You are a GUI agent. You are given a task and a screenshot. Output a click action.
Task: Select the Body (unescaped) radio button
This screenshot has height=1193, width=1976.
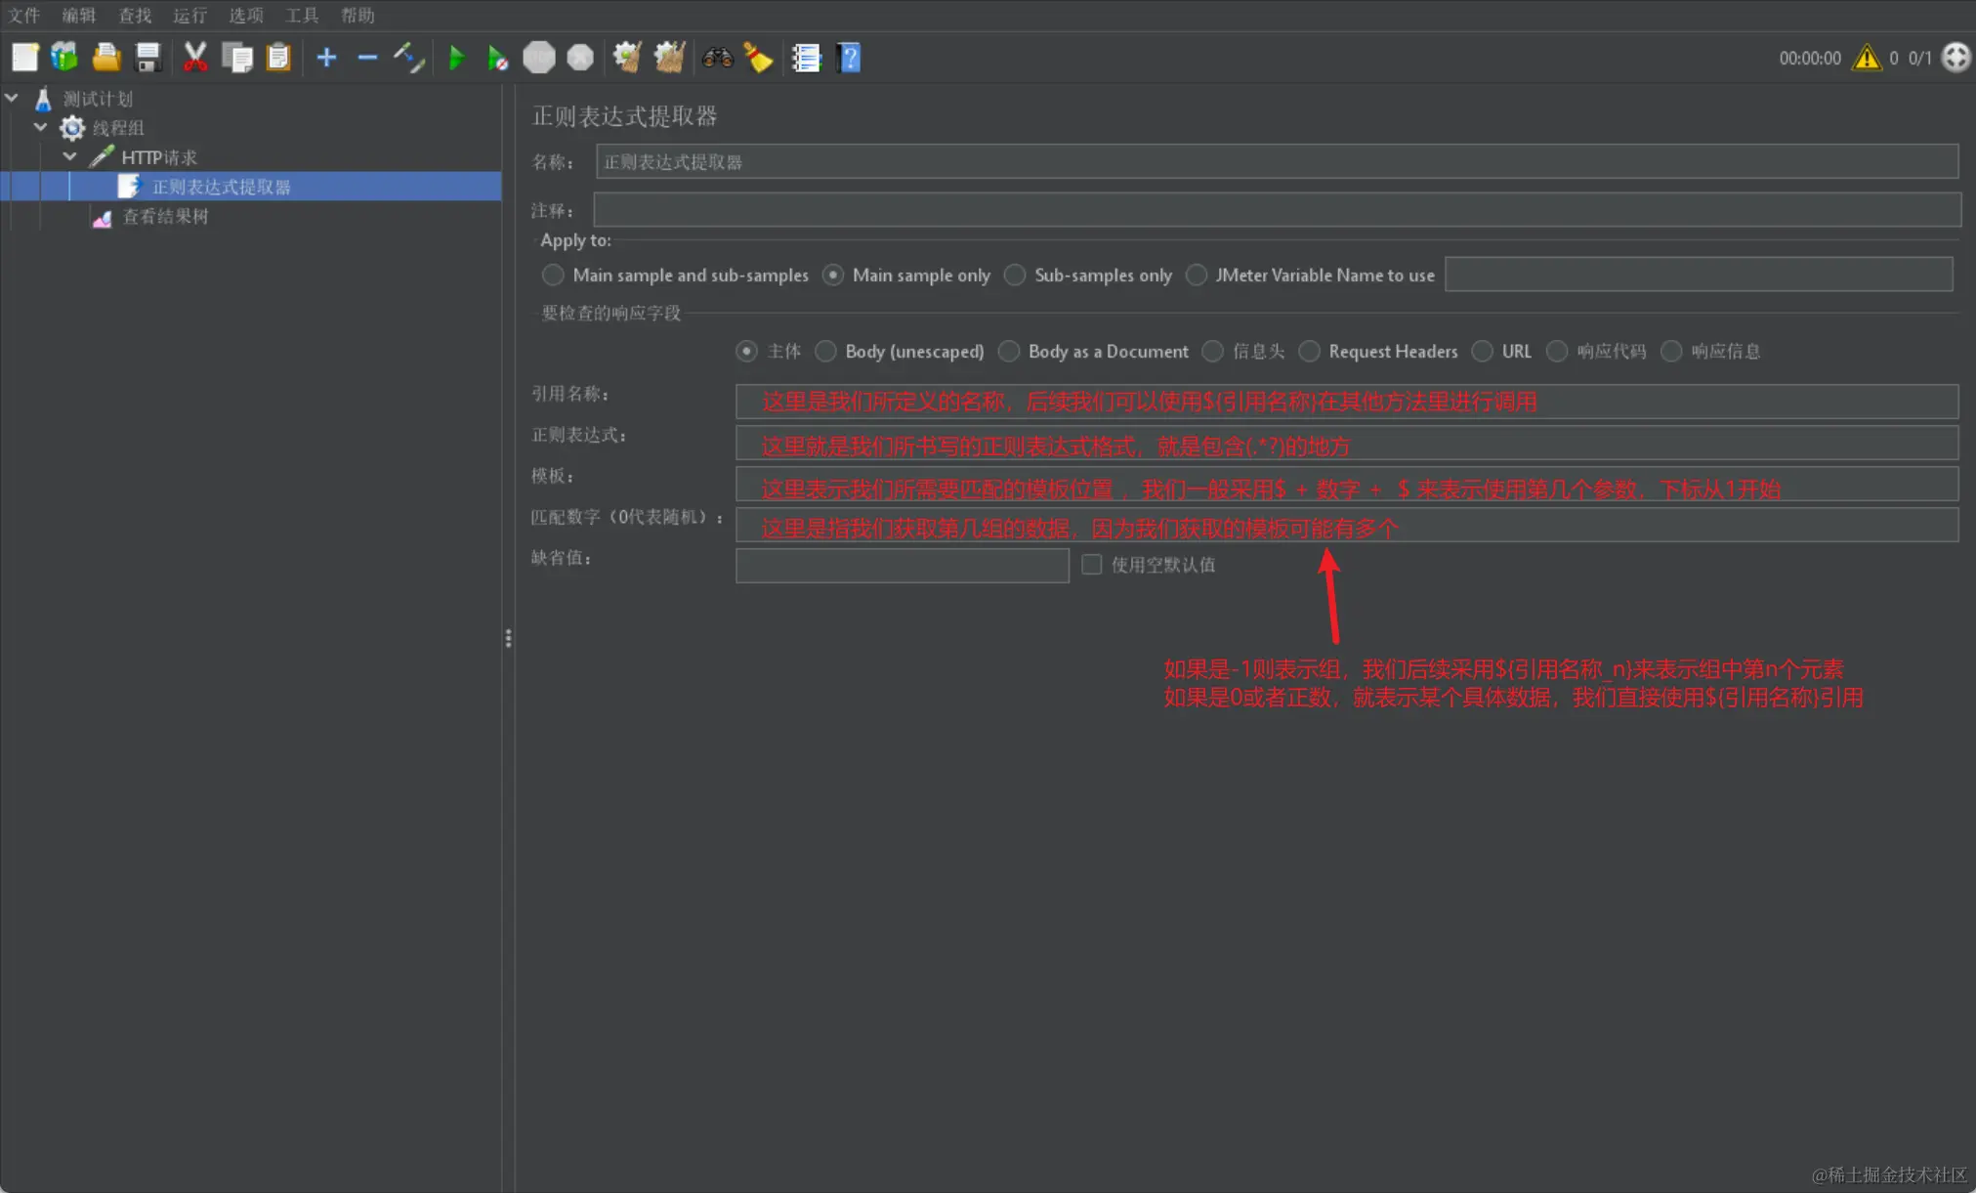[826, 352]
